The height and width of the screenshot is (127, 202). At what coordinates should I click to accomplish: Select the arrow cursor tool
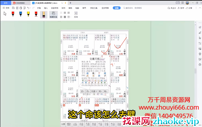(x=5, y=14)
